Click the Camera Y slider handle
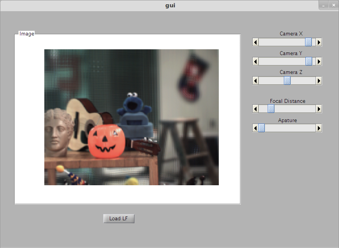 click(x=309, y=61)
